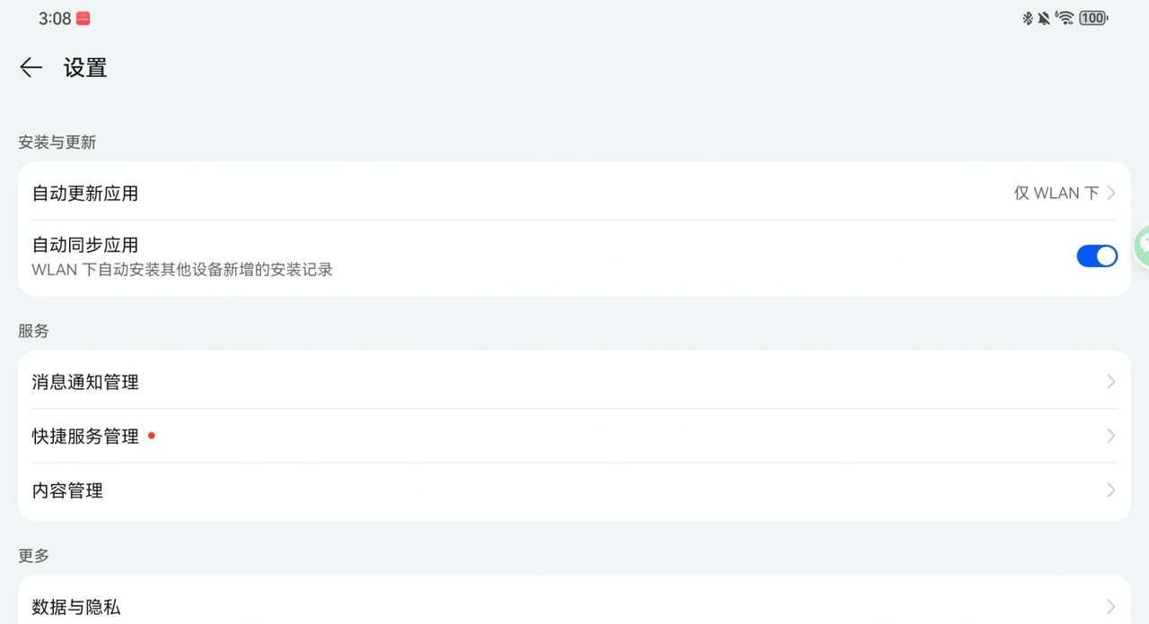Click the red dot next to 快捷服务管理
Screen dimensions: 1149x624
[x=152, y=436]
